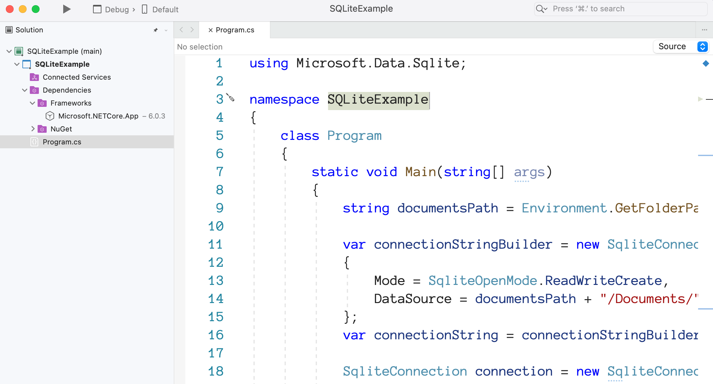Click the back navigation arrow
The image size is (713, 384).
pyautogui.click(x=181, y=29)
